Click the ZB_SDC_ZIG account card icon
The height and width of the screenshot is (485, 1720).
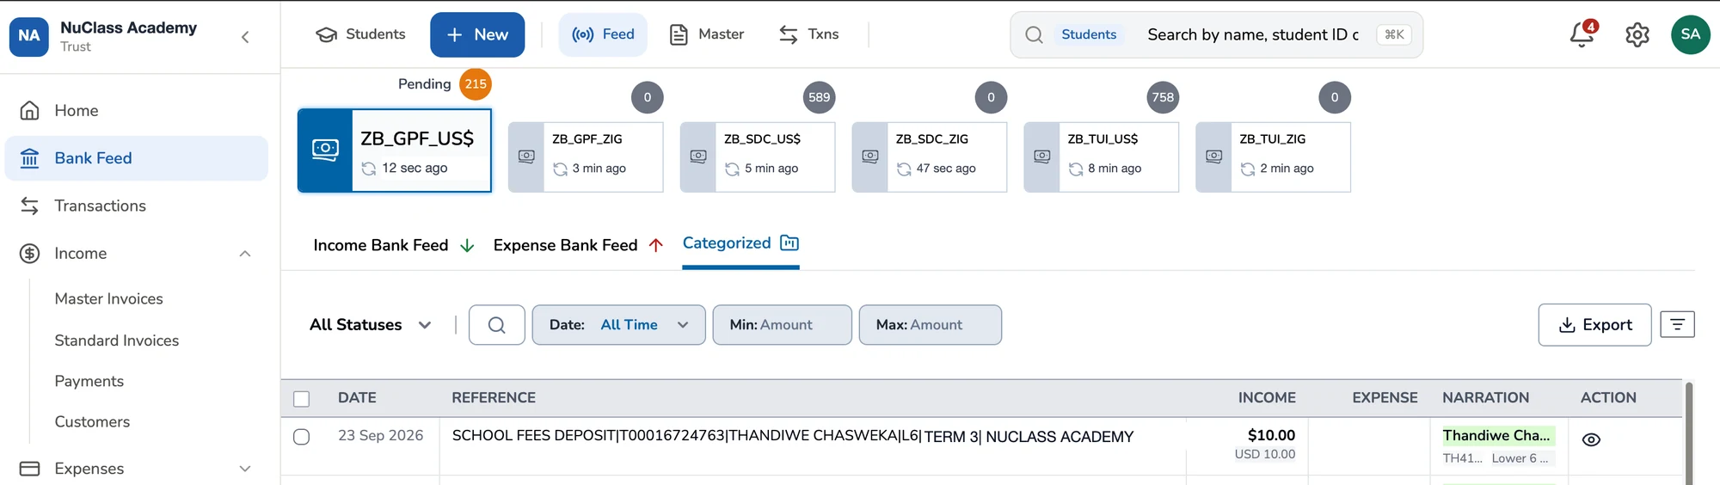tap(870, 157)
